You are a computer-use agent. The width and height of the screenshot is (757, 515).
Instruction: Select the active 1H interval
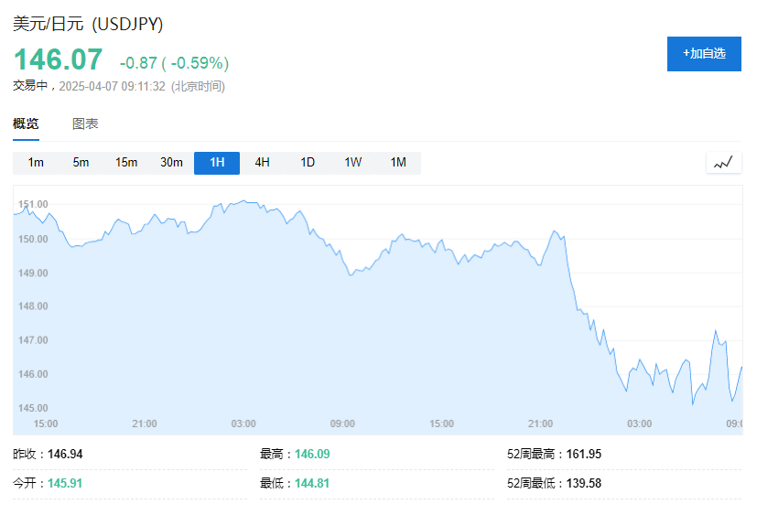click(217, 163)
